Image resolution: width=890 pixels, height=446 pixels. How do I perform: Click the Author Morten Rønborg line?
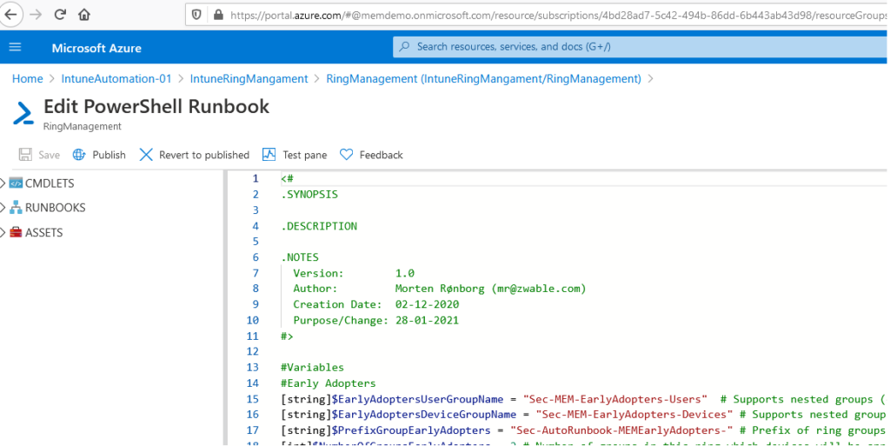[439, 289]
